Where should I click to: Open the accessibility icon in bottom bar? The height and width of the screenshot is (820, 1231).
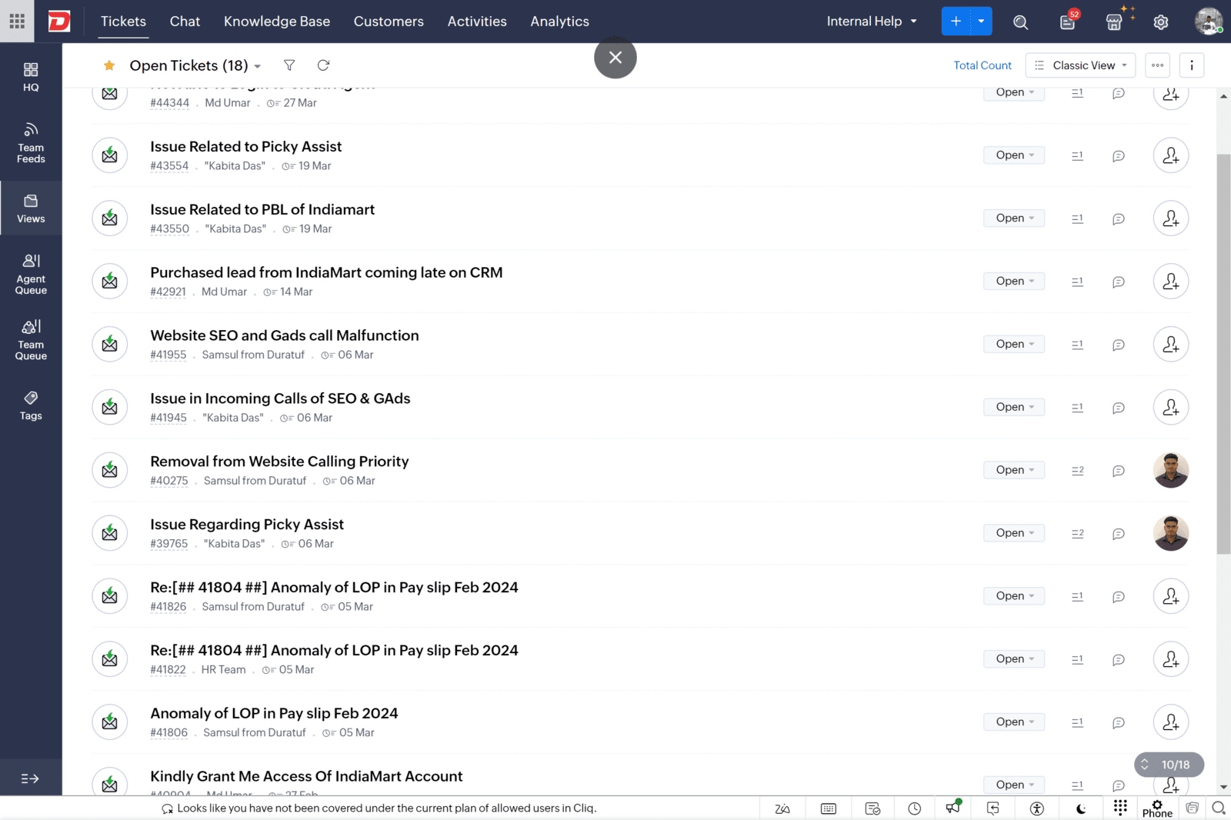tap(1036, 808)
